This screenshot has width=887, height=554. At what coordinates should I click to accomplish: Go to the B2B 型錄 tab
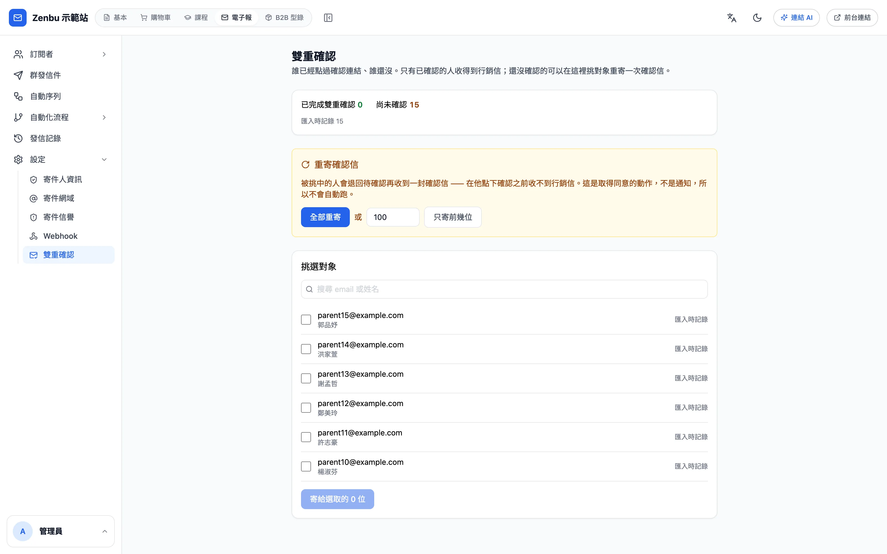point(284,17)
